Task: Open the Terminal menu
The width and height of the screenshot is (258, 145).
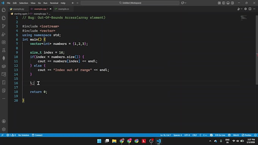Action: point(54,3)
